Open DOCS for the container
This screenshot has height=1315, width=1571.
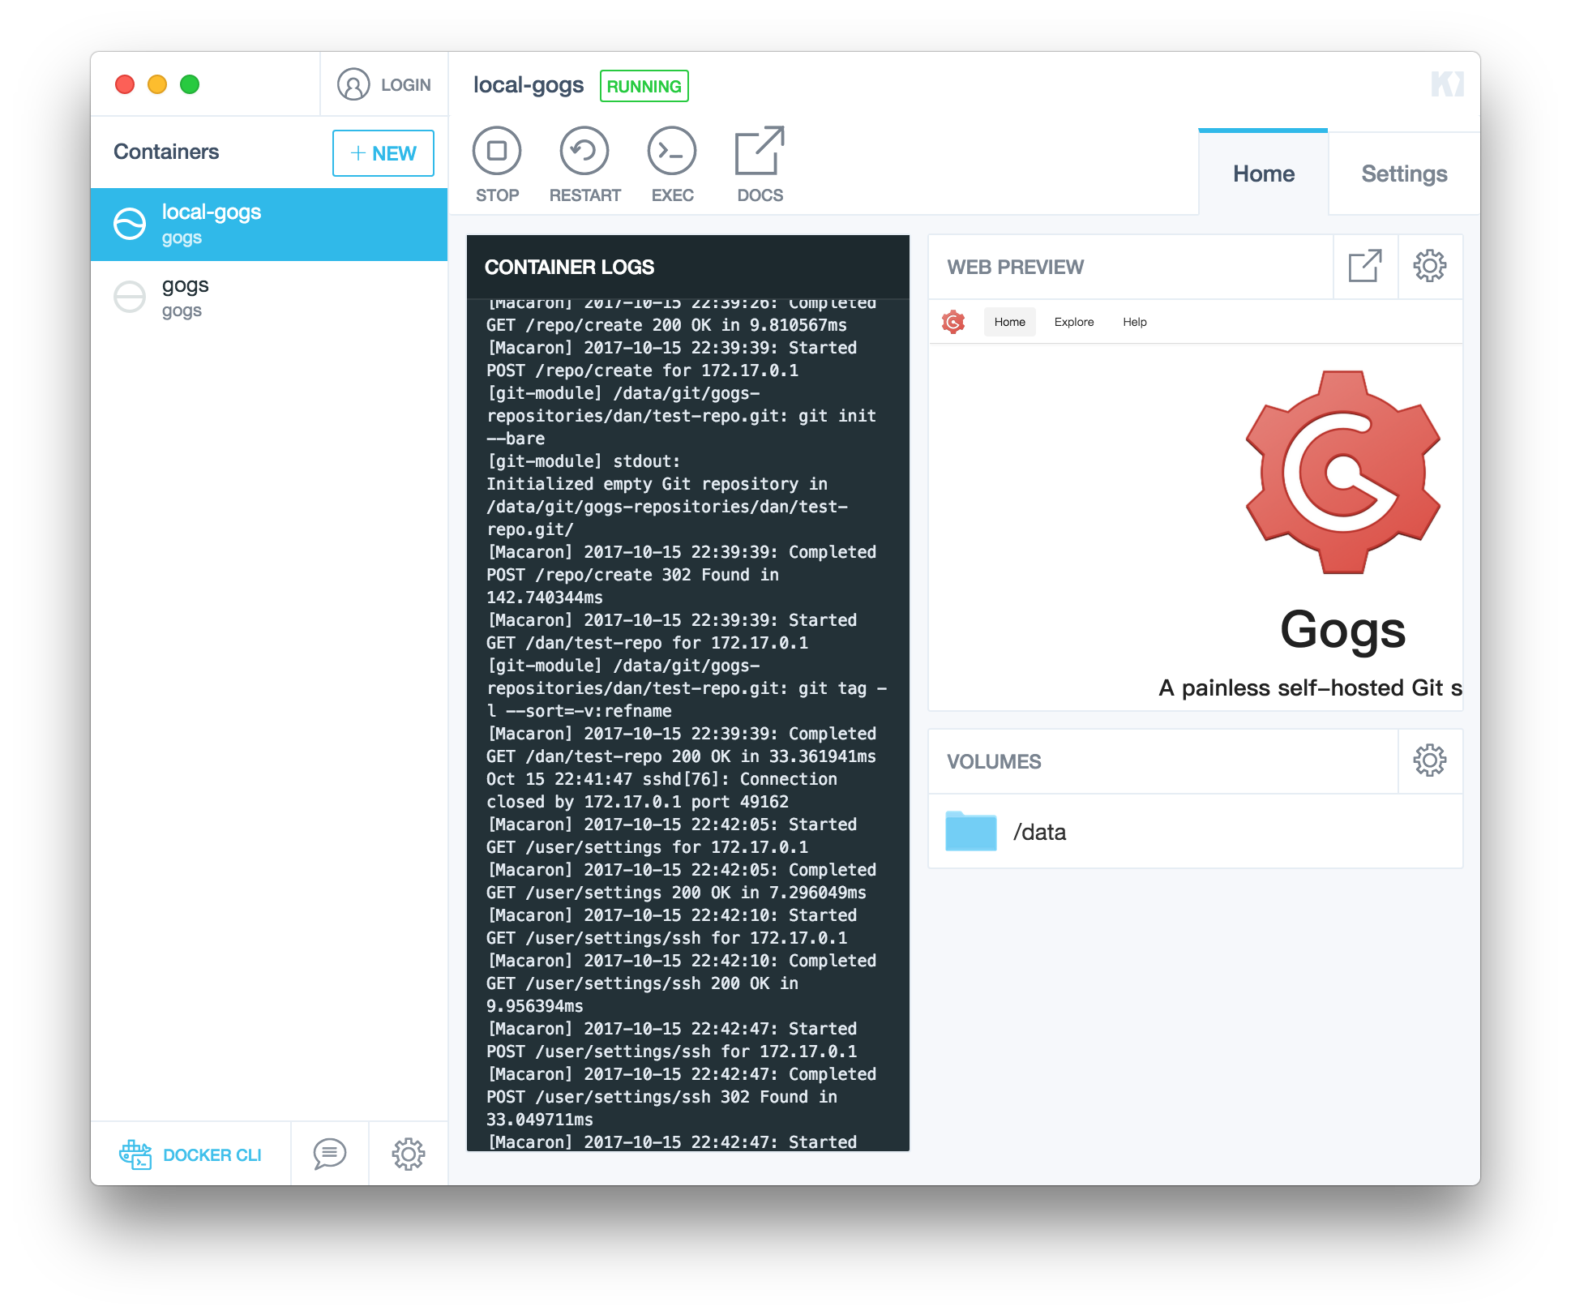tap(760, 165)
